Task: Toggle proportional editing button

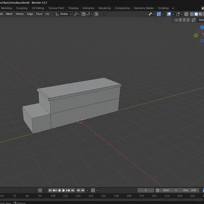Action: pos(96,14)
